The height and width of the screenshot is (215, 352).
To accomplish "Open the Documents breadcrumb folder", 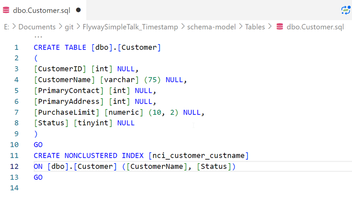I will pyautogui.click(x=37, y=27).
